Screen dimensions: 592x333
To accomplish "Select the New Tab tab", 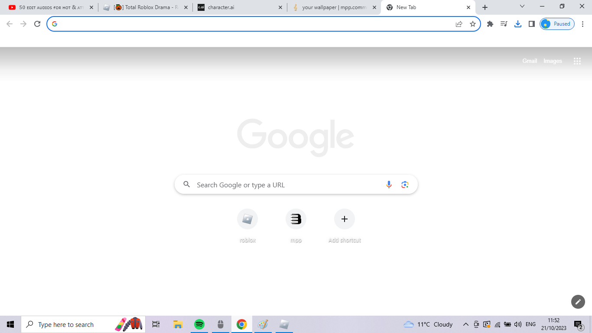I will click(x=428, y=7).
